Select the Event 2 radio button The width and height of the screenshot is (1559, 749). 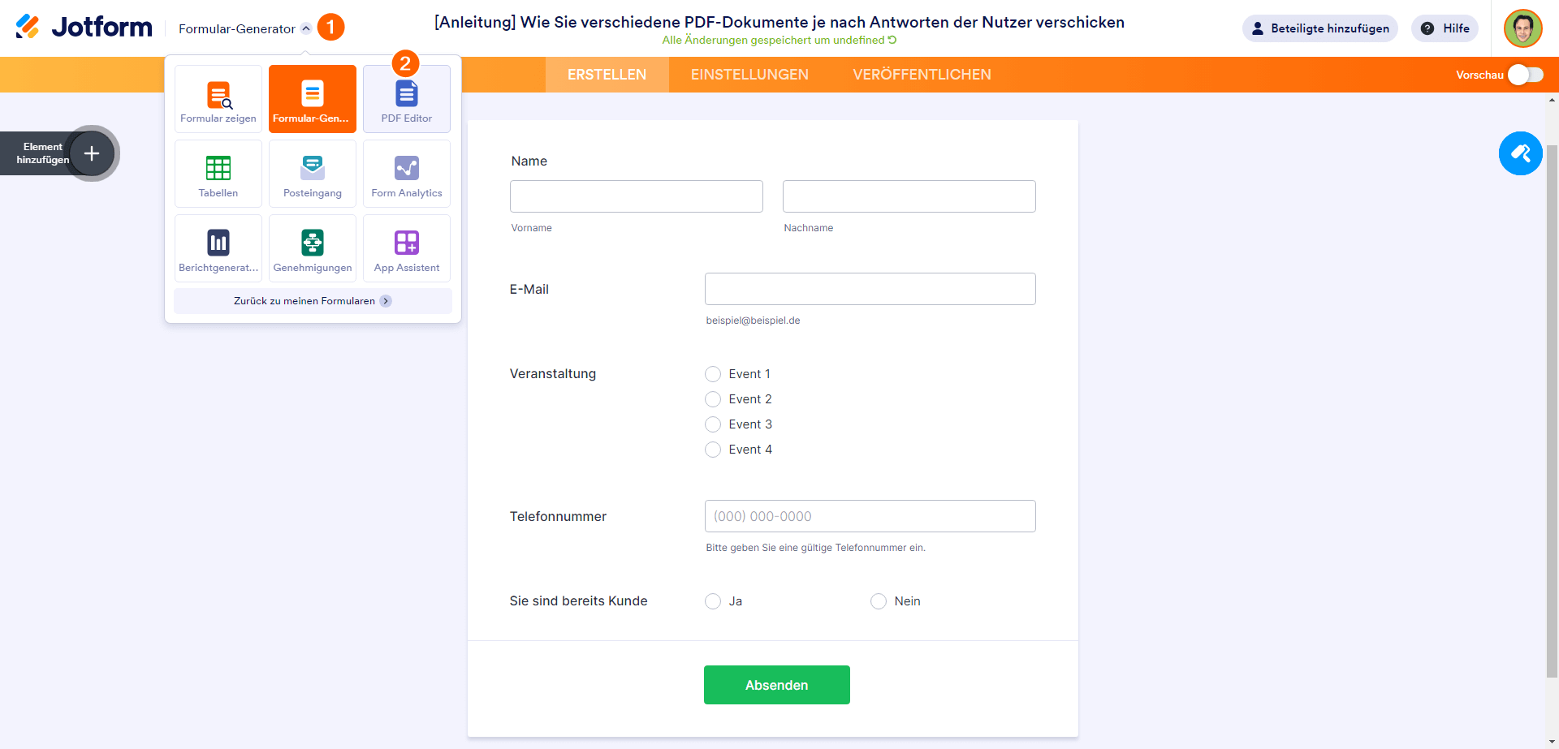click(713, 398)
